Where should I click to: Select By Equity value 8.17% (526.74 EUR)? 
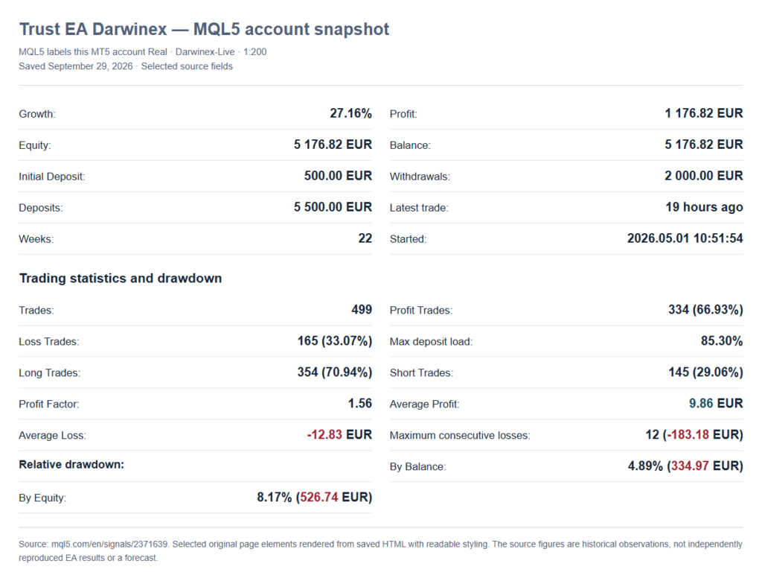tap(315, 497)
